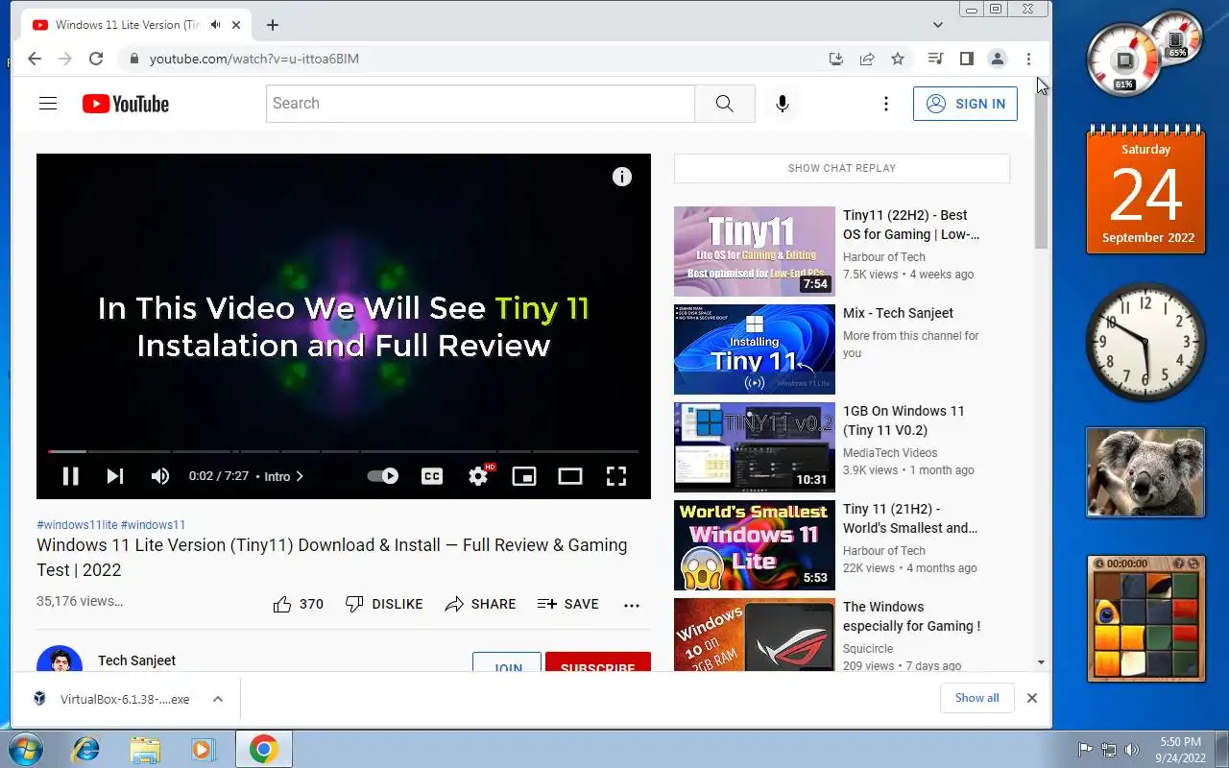The image size is (1229, 768).
Task: Open more actions under the video
Action: [631, 605]
